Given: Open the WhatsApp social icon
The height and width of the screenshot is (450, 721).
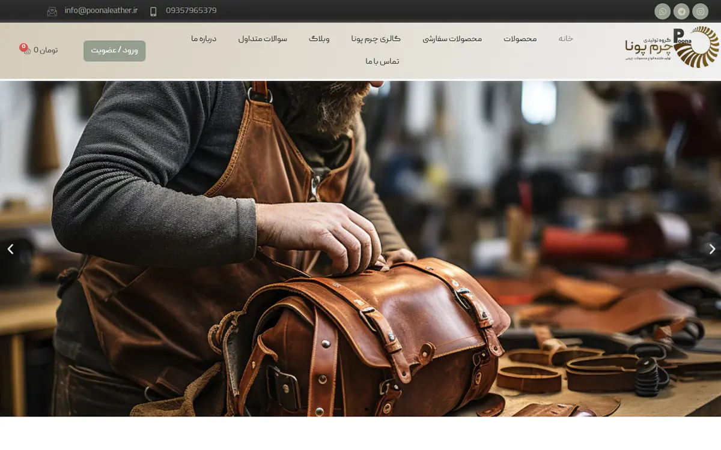Looking at the screenshot, I should [x=663, y=11].
